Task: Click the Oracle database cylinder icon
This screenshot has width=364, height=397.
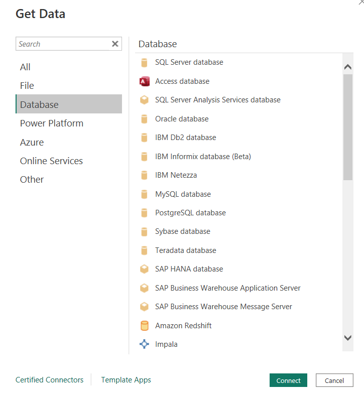Action: (145, 119)
